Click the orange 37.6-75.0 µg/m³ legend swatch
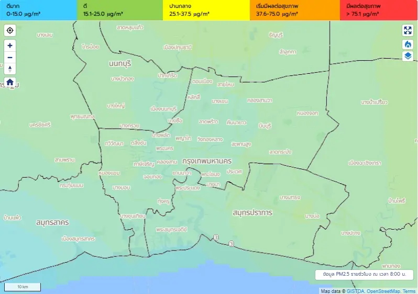This screenshot has height=294, width=418. pyautogui.click(x=295, y=10)
